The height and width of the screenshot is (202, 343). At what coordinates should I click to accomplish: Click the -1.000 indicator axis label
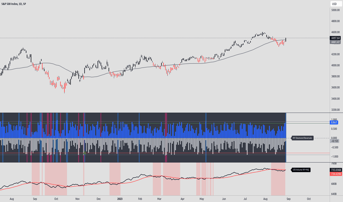coord(335,156)
